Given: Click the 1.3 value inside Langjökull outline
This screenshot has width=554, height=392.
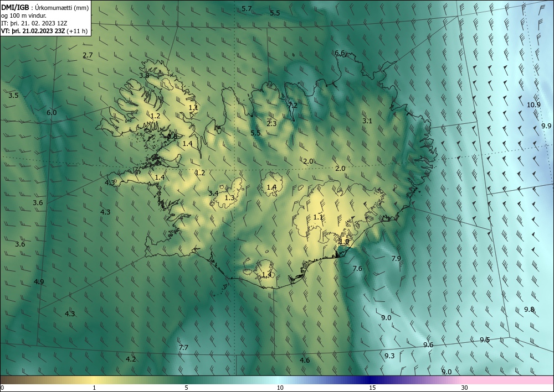Looking at the screenshot, I should [230, 198].
